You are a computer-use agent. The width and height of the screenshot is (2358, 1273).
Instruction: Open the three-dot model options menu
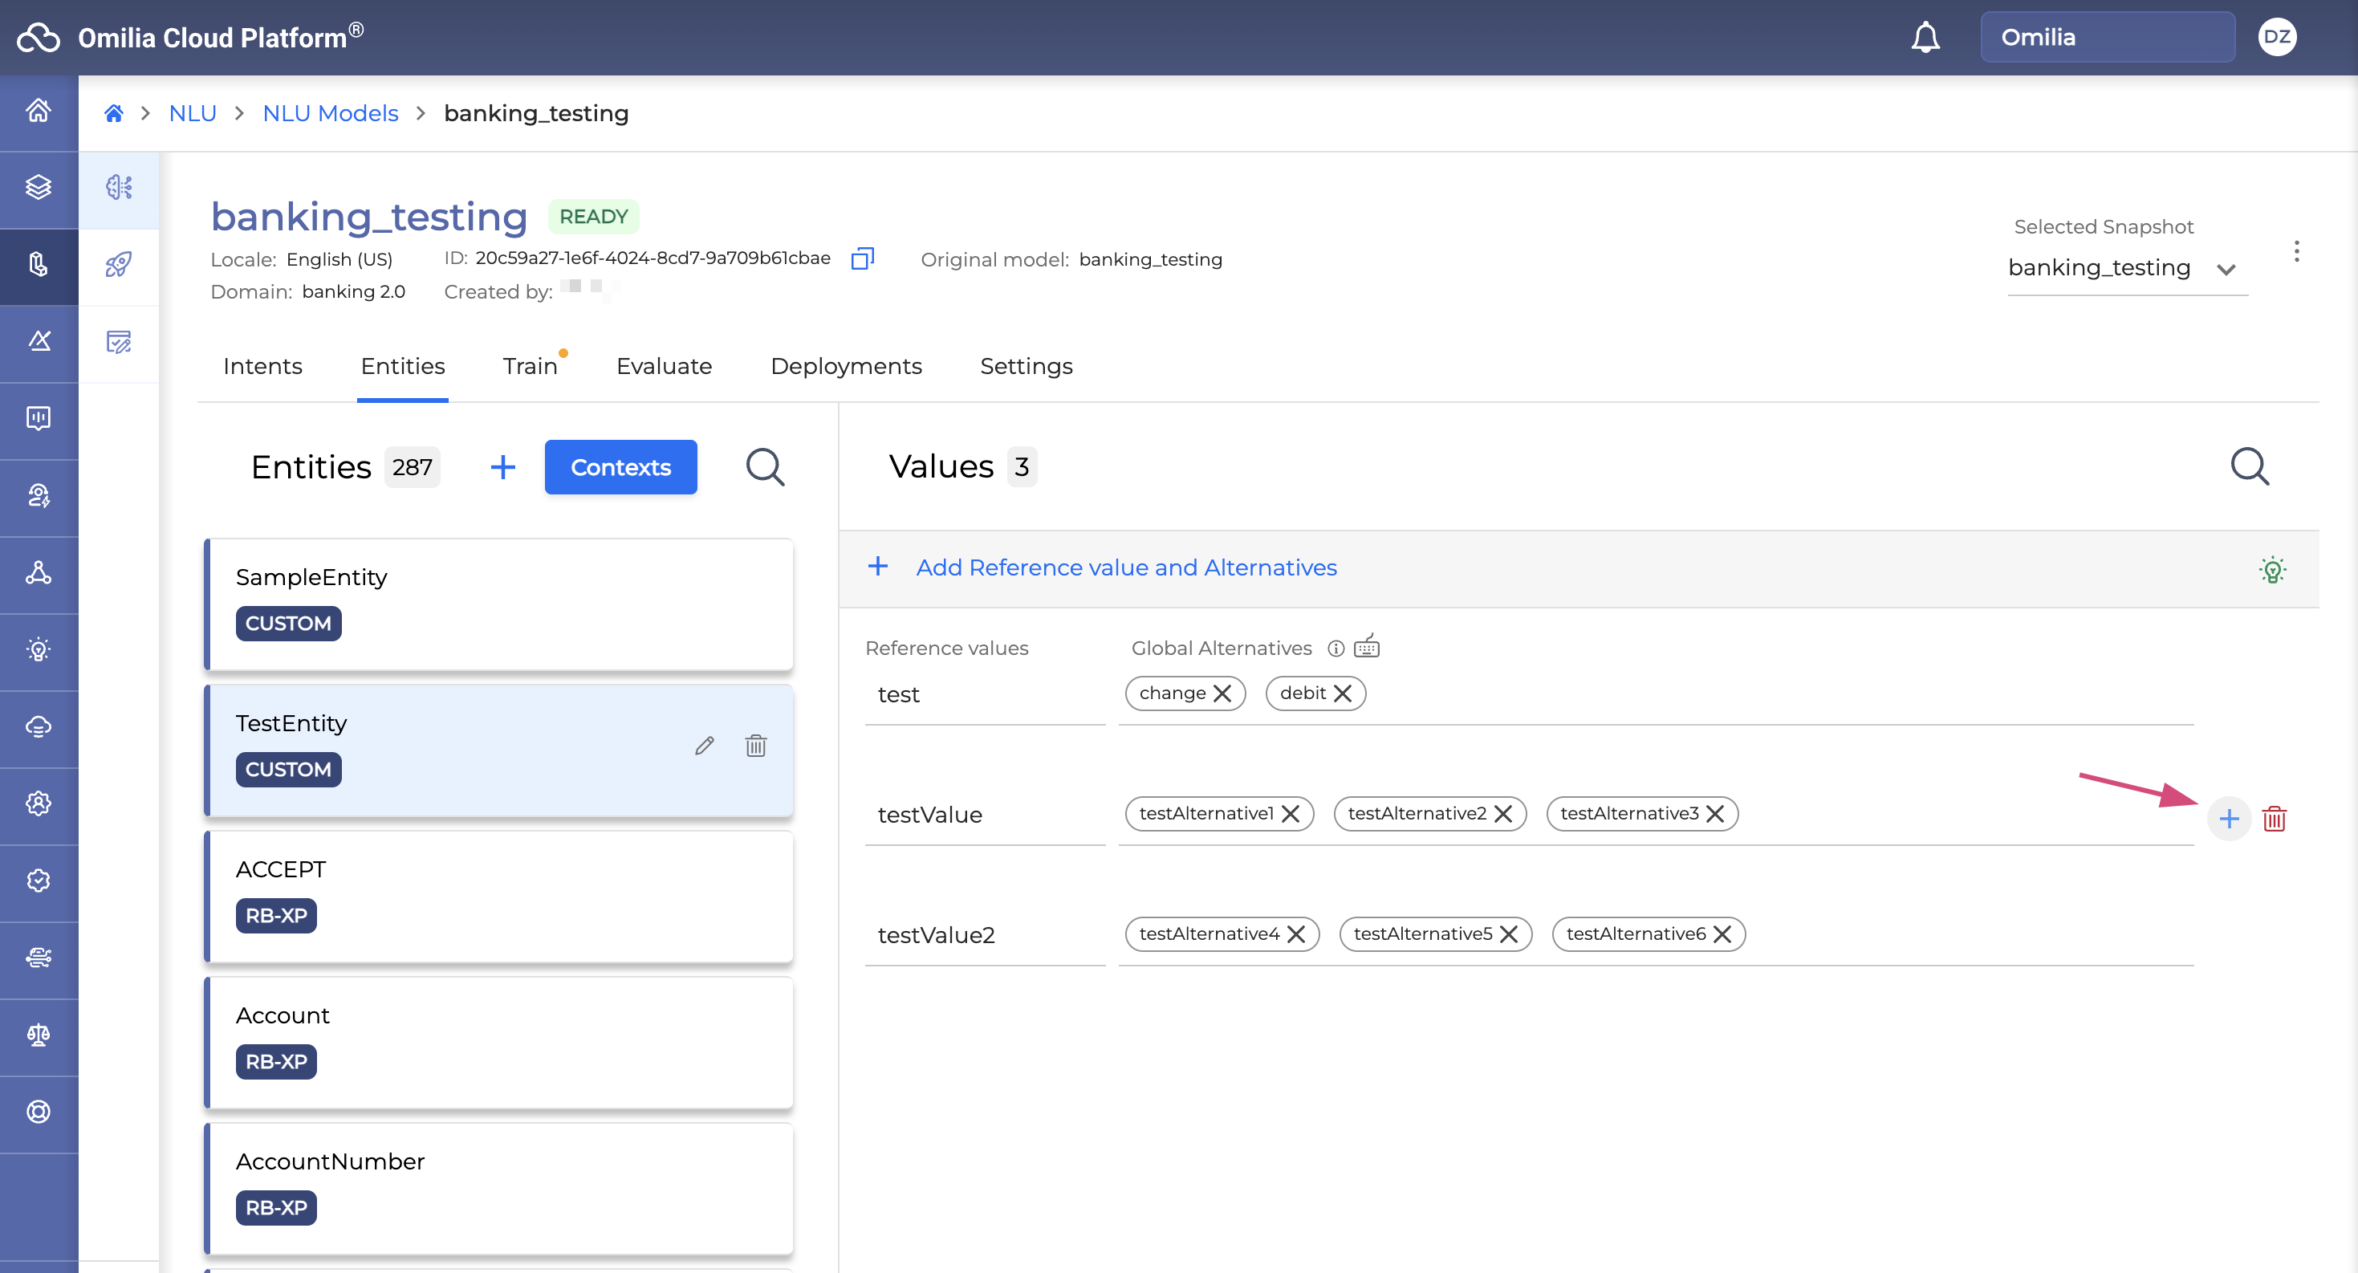click(x=2295, y=252)
